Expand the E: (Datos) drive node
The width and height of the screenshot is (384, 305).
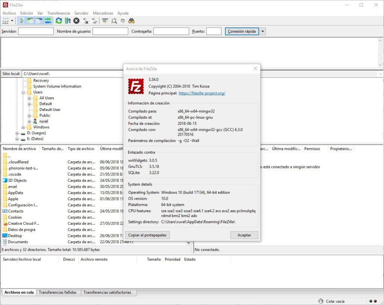coord(17,139)
